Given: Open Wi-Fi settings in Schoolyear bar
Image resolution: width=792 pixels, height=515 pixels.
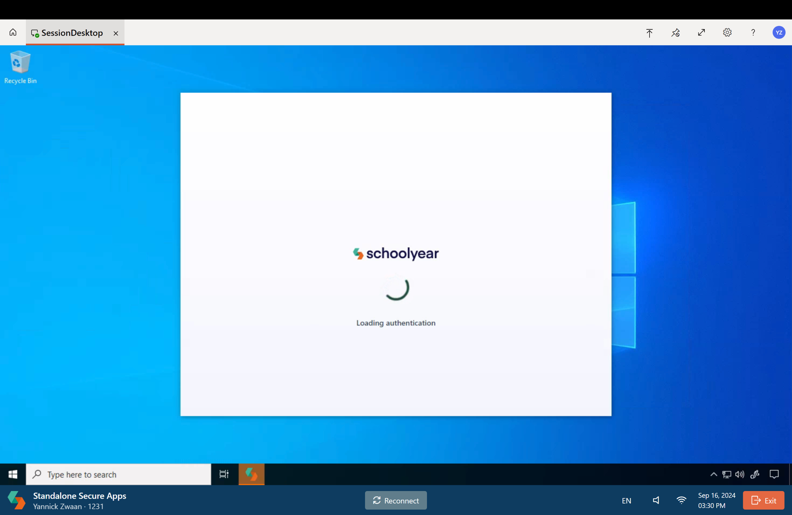Looking at the screenshot, I should click(x=681, y=500).
